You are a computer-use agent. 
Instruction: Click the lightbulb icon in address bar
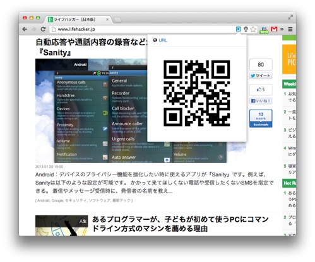click(246, 29)
